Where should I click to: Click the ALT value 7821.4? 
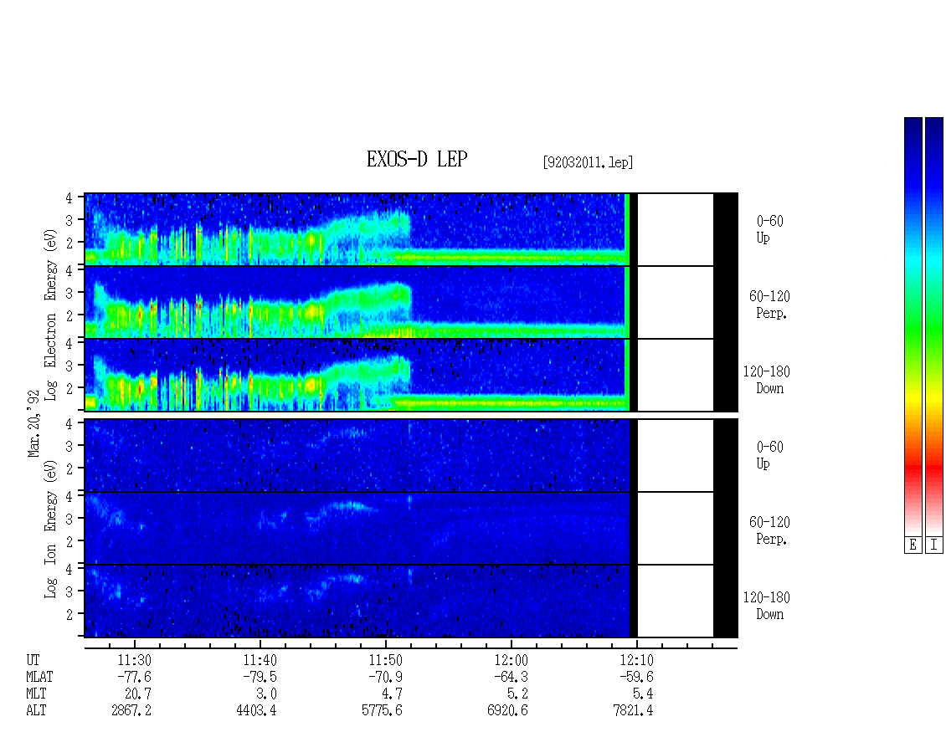(x=634, y=711)
